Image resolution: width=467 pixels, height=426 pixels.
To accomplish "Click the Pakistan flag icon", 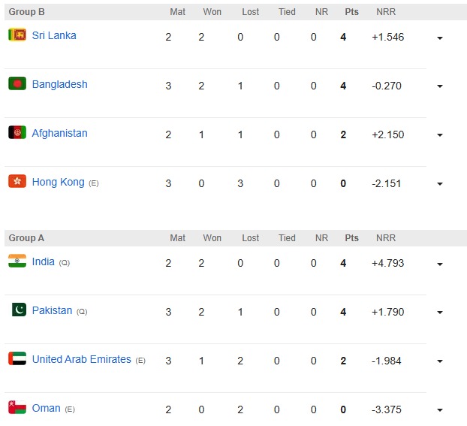I will (19, 310).
